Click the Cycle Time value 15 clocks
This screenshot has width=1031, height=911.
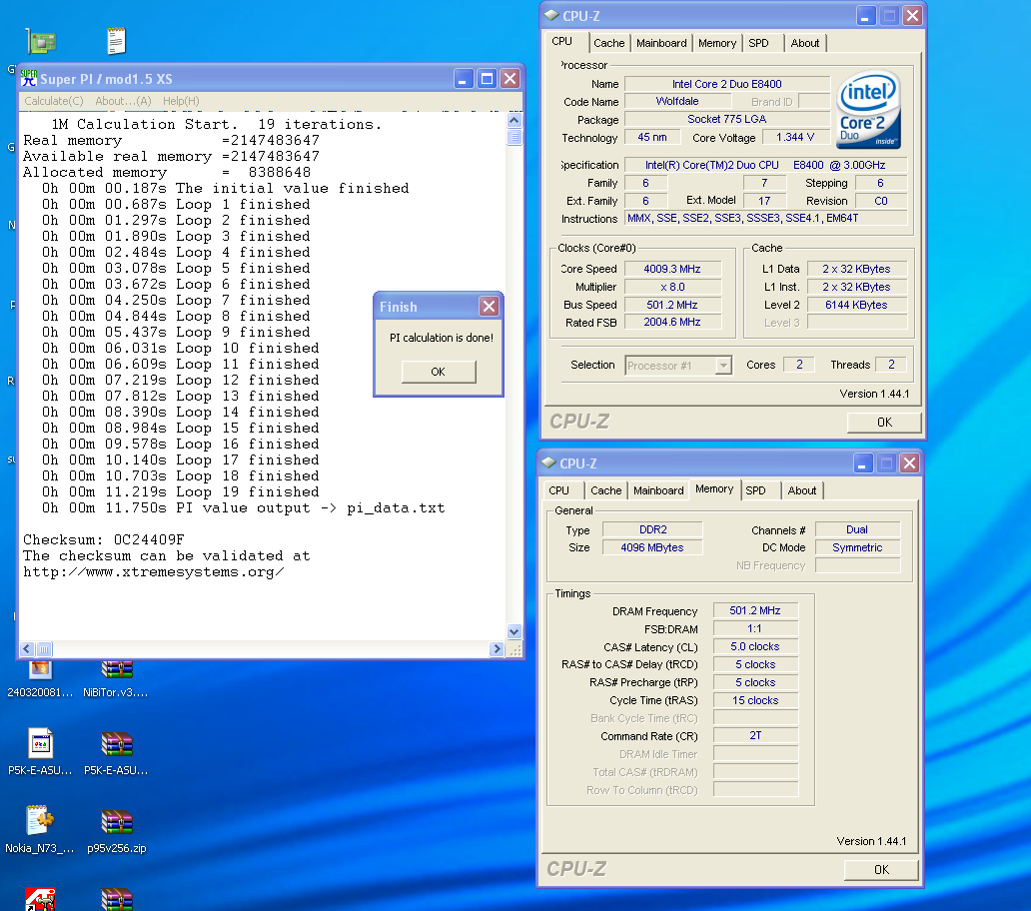(755, 700)
